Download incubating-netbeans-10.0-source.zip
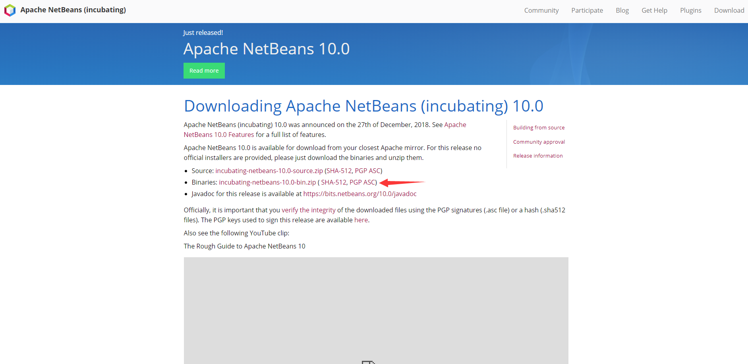This screenshot has height=364, width=748. click(269, 171)
